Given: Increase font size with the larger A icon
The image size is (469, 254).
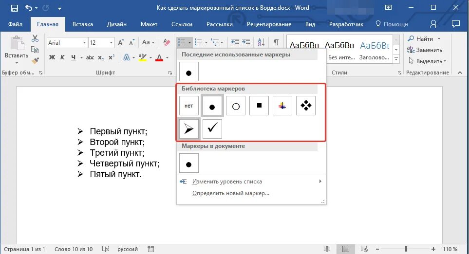Looking at the screenshot, I should [x=121, y=43].
